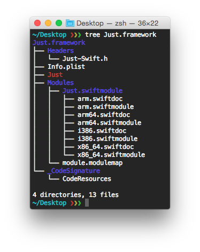Image resolution: width=200 pixels, height=252 pixels.
Task: Click the Desktop folder proxy icon in title bar
Action: tap(70, 23)
